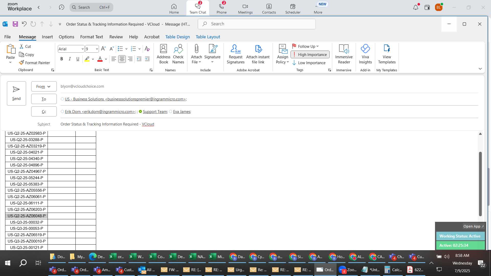
Task: Open font color dropdown arrow
Action: click(x=106, y=59)
